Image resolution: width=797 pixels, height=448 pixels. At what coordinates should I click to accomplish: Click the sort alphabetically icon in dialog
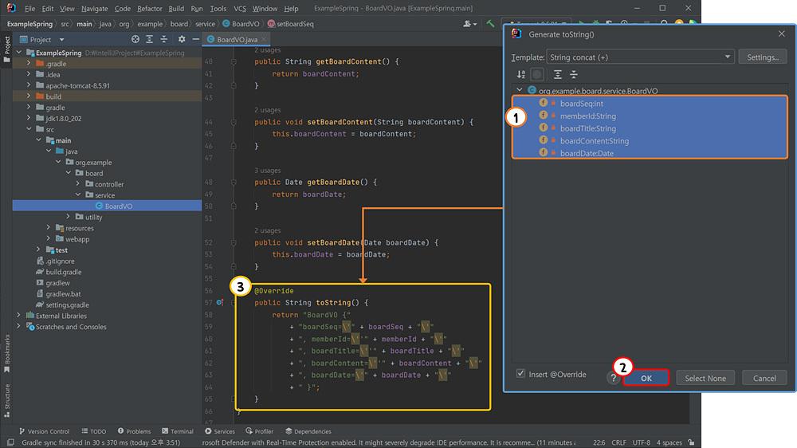coord(521,74)
